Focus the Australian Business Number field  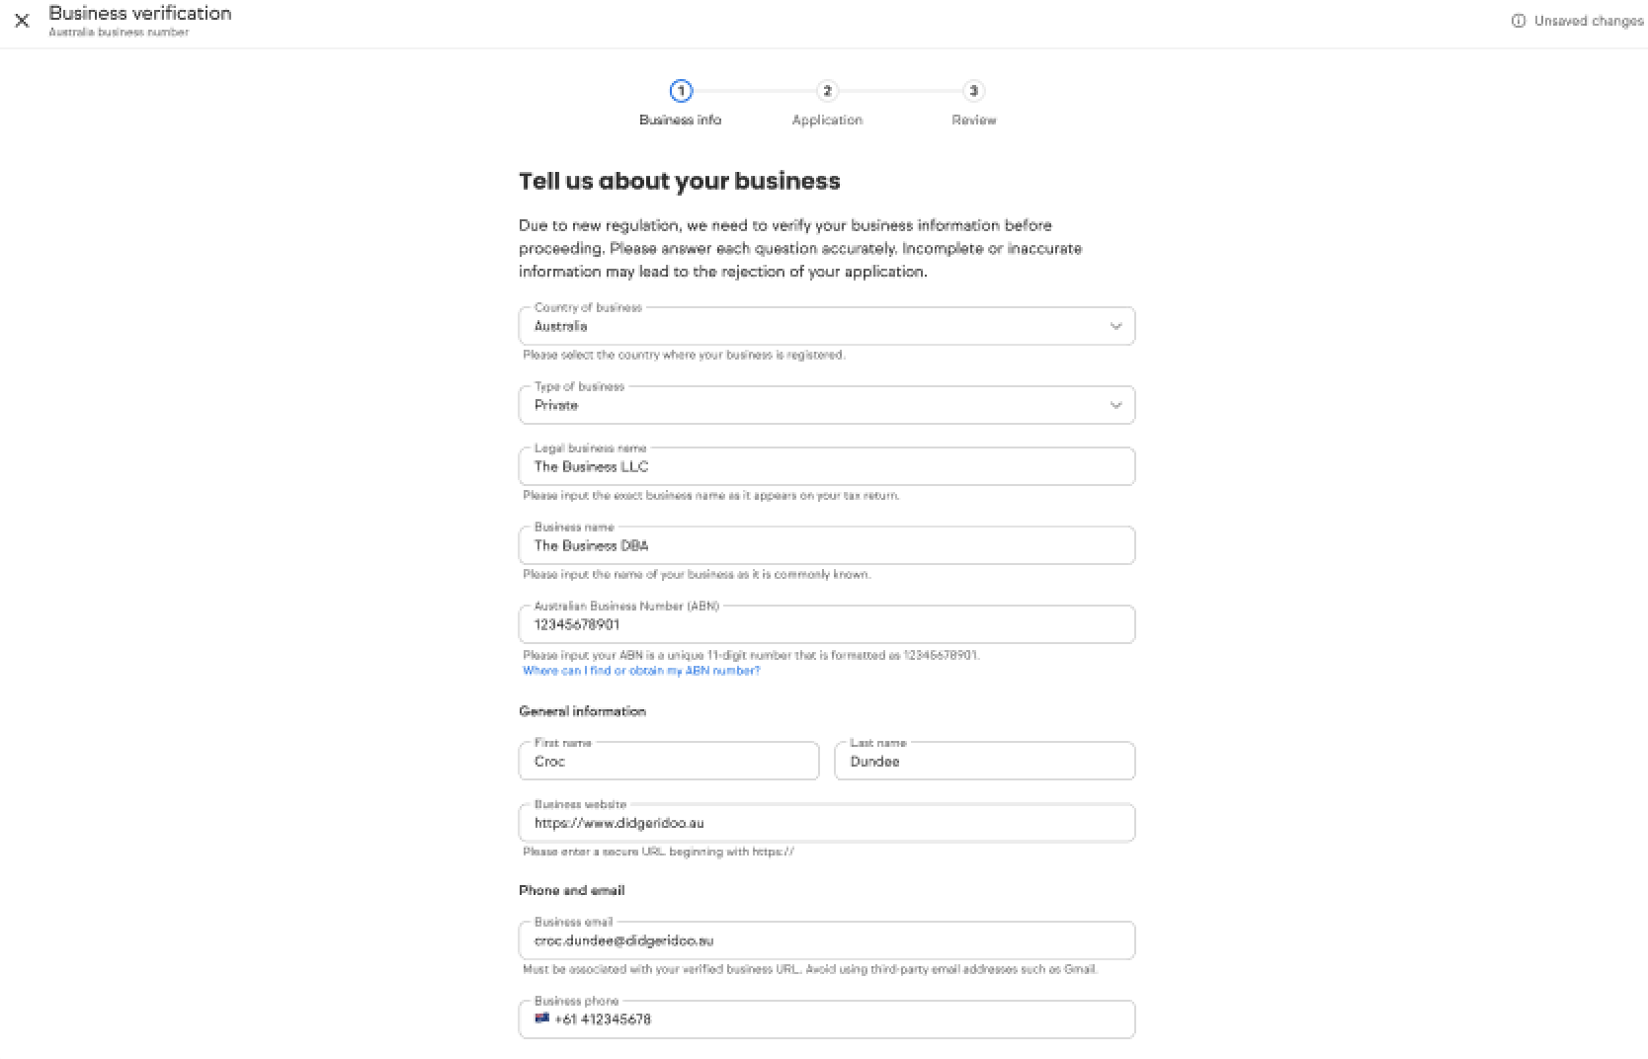(x=826, y=624)
